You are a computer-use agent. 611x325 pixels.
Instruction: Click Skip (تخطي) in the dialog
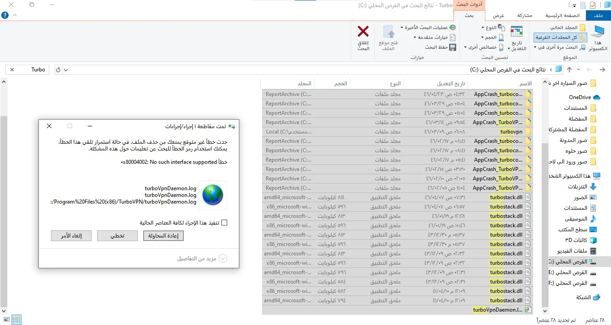[x=117, y=236]
